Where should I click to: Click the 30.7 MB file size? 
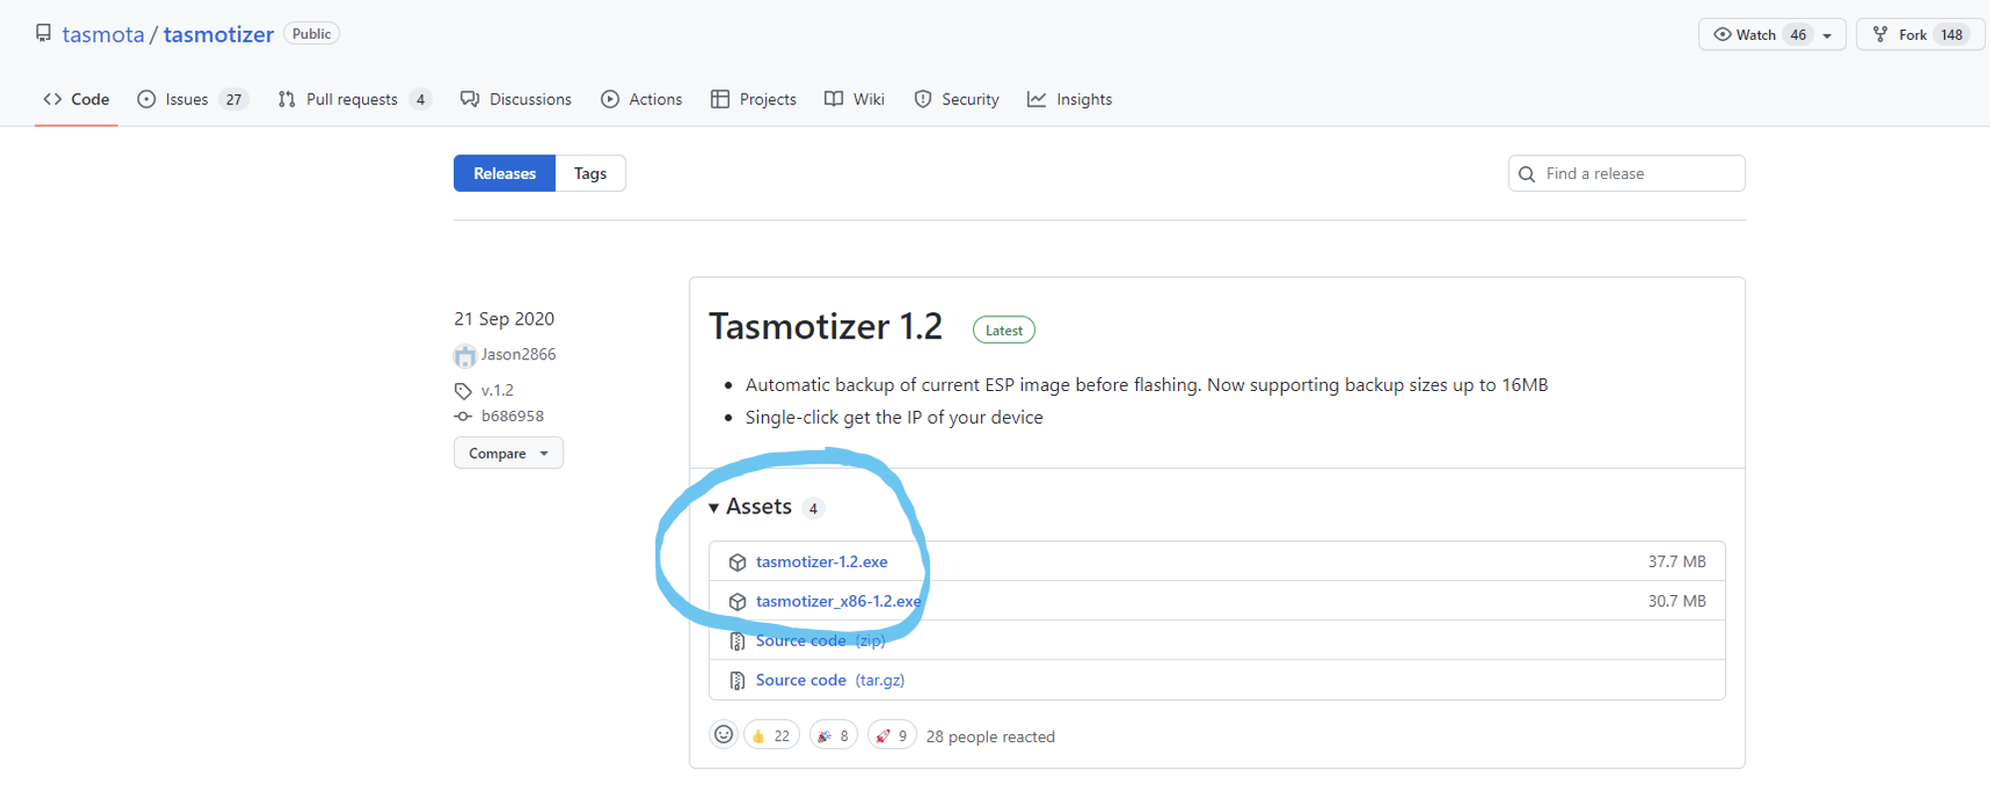1677,601
